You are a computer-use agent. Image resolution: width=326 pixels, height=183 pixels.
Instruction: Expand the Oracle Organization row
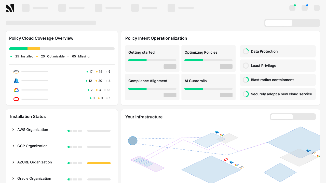click(x=13, y=178)
